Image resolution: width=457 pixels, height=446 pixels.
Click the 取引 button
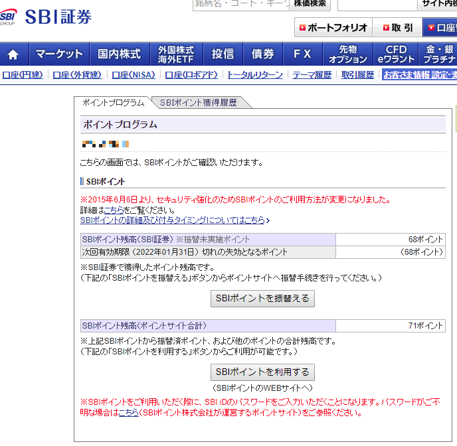pos(397,28)
